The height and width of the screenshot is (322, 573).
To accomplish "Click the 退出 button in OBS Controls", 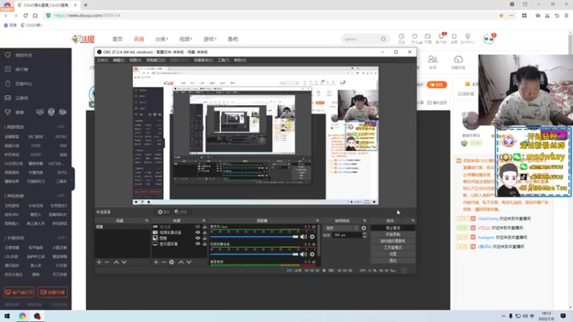I will pos(393,260).
